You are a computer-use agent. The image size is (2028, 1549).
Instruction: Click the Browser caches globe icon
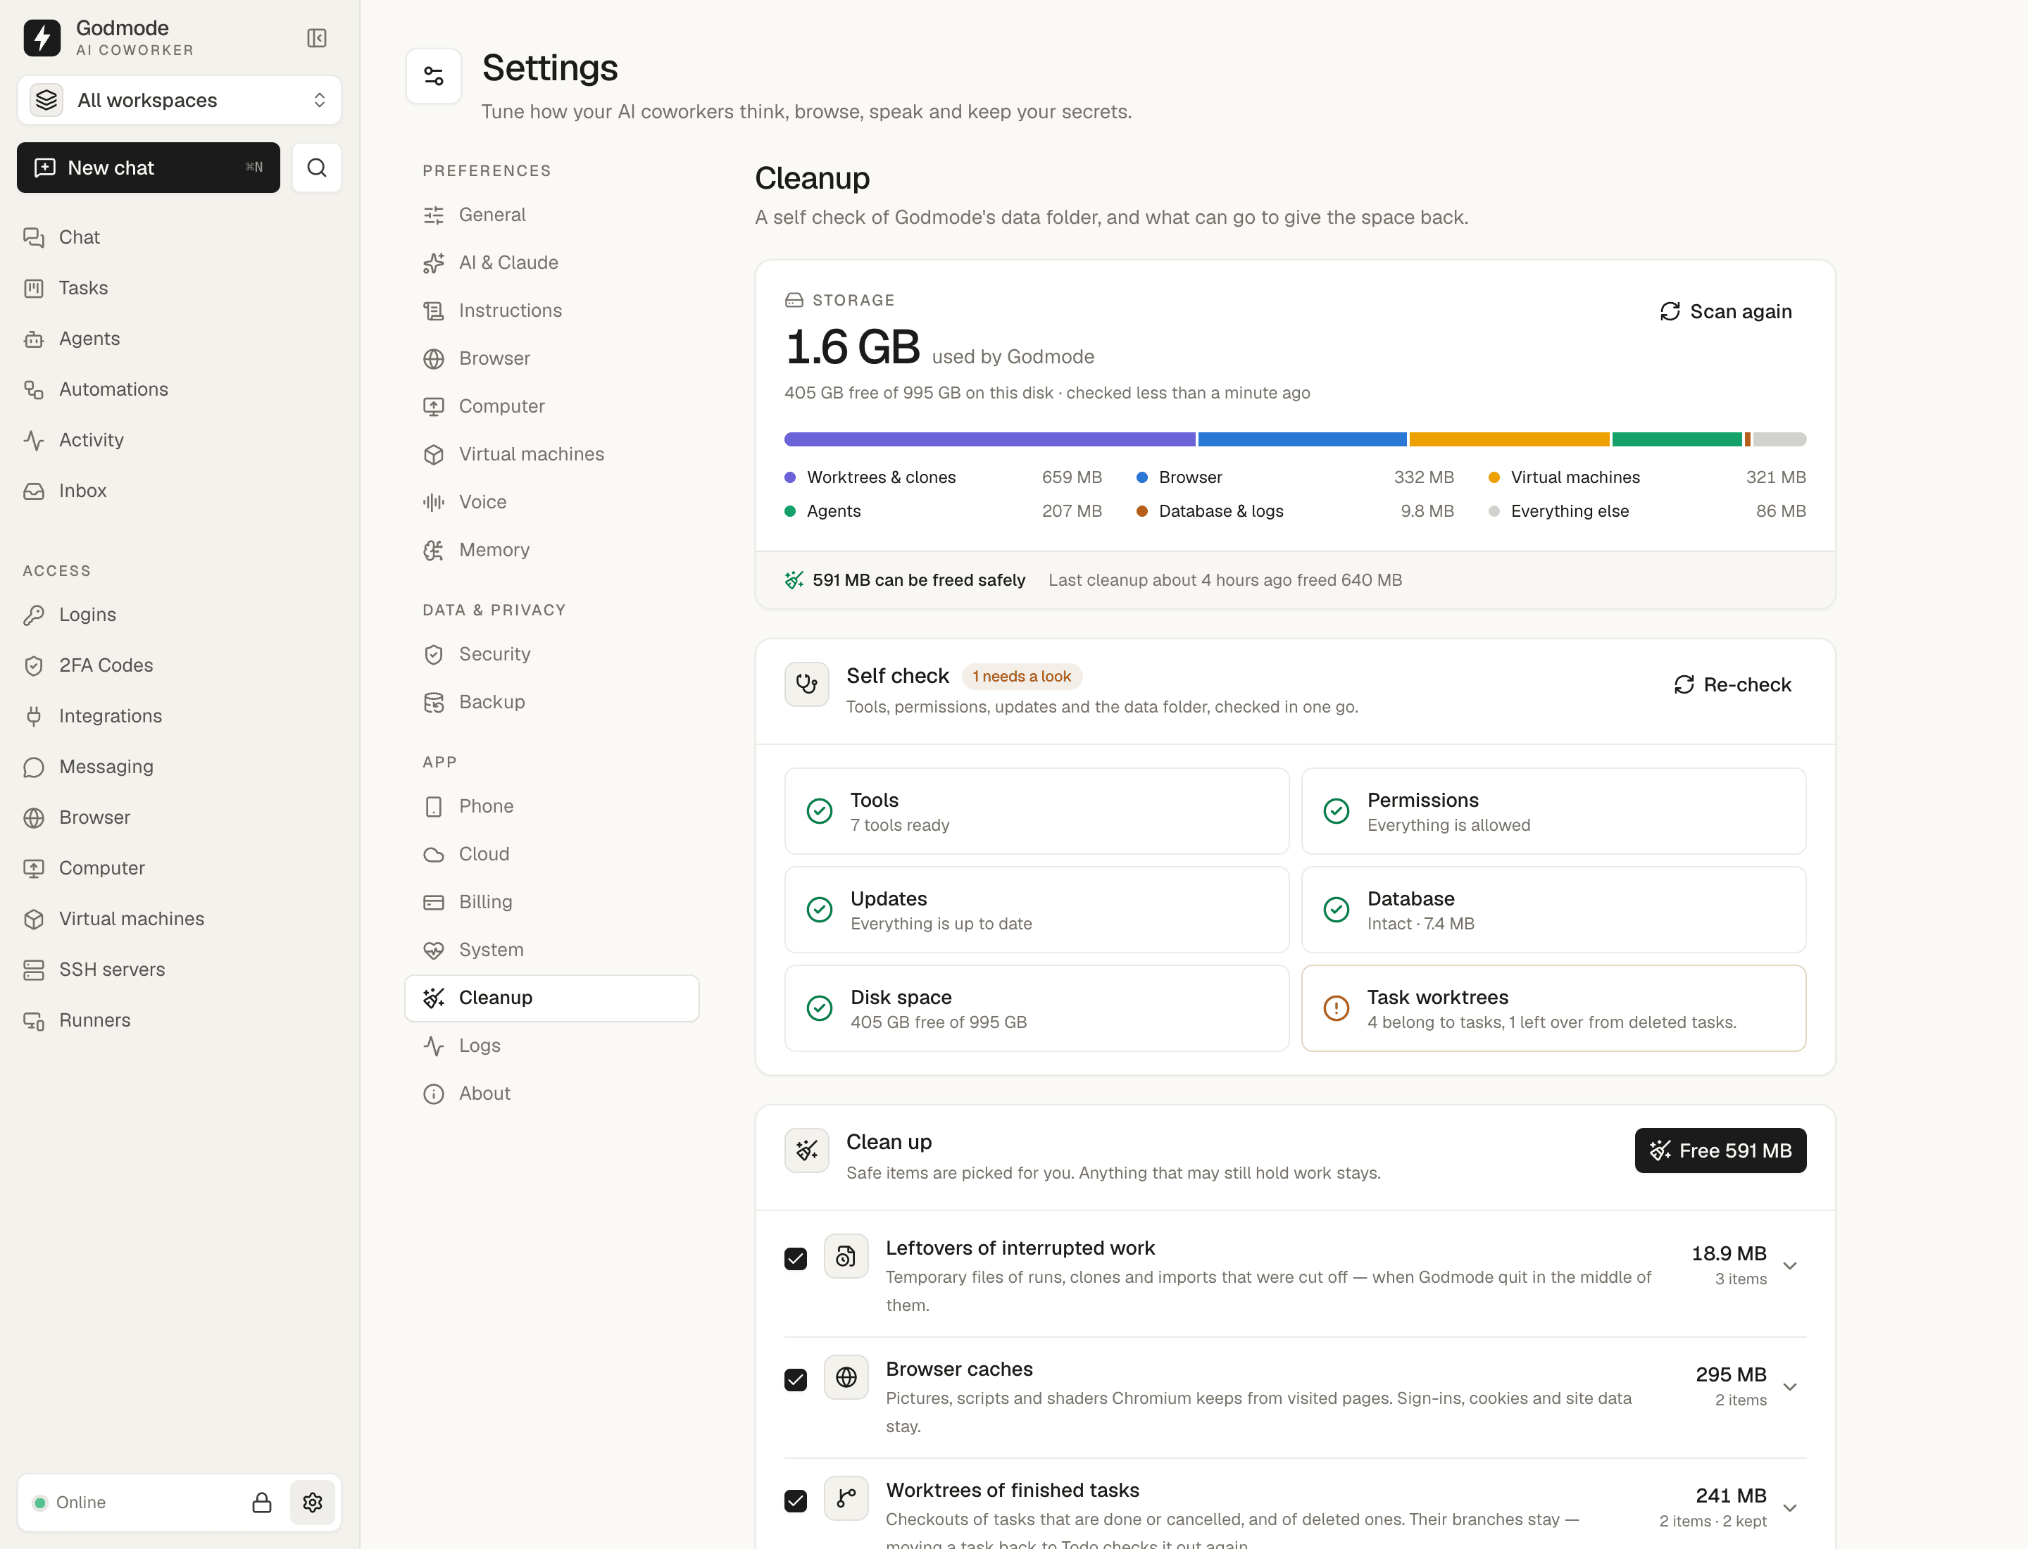coord(846,1376)
